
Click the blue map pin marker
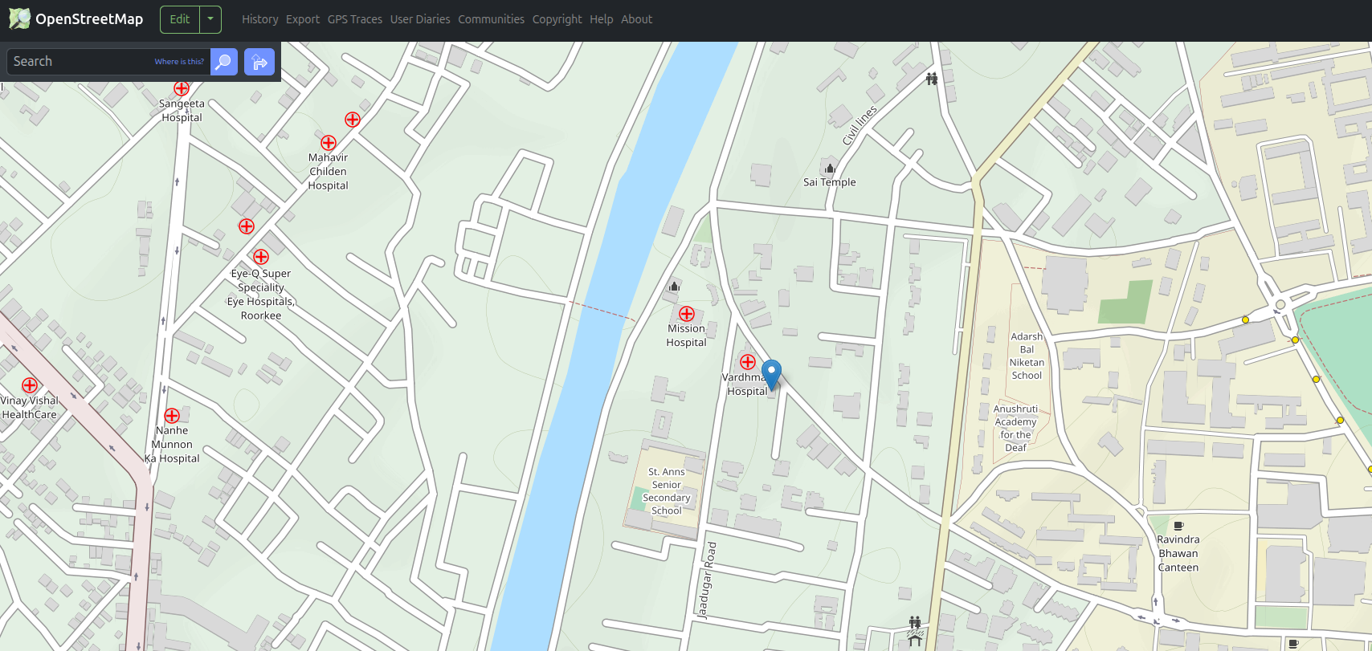[771, 375]
